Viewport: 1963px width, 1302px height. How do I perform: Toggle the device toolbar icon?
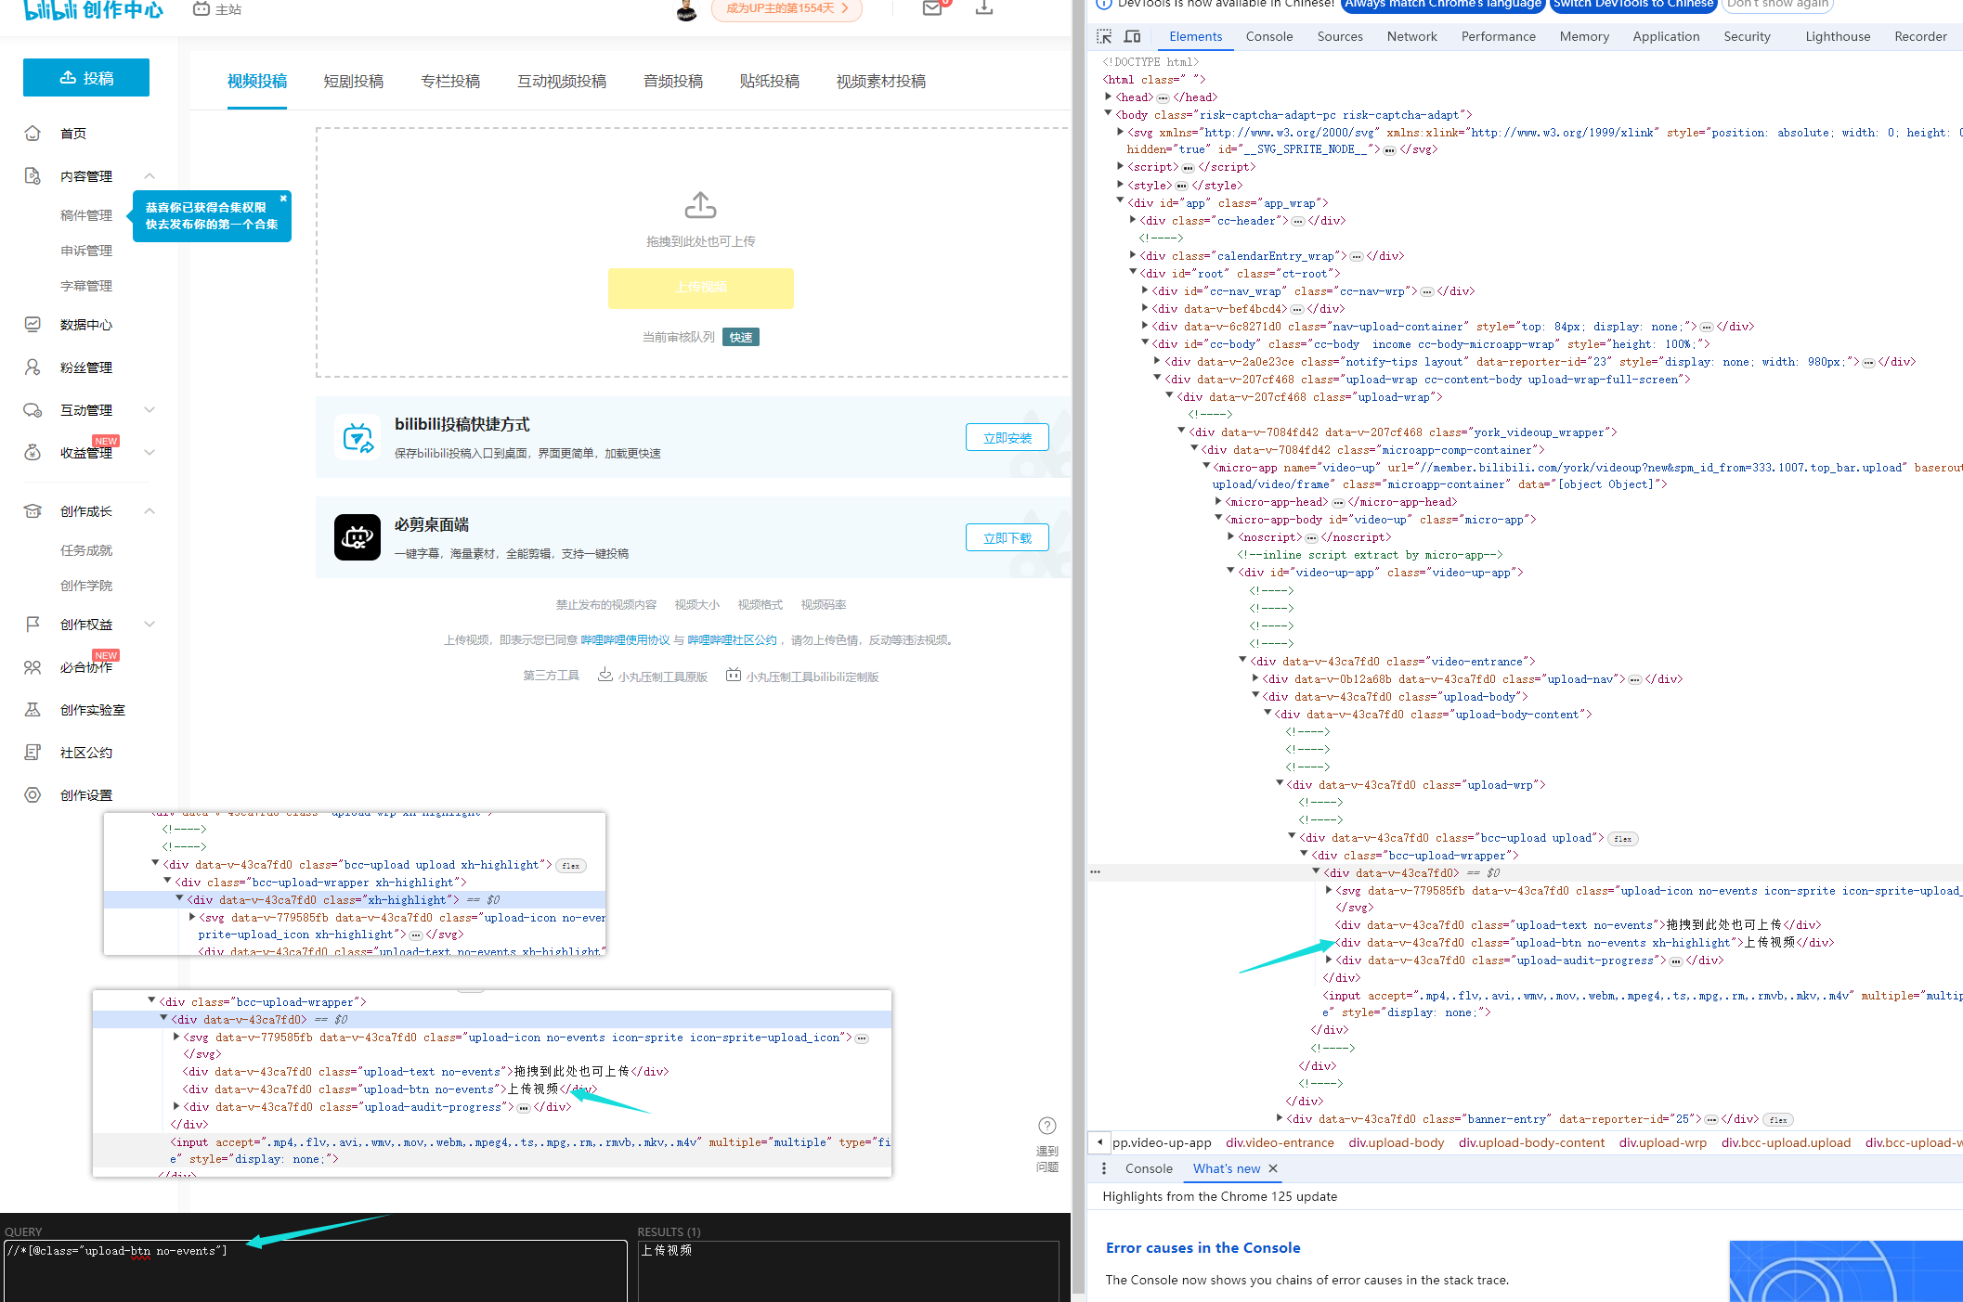1132,36
